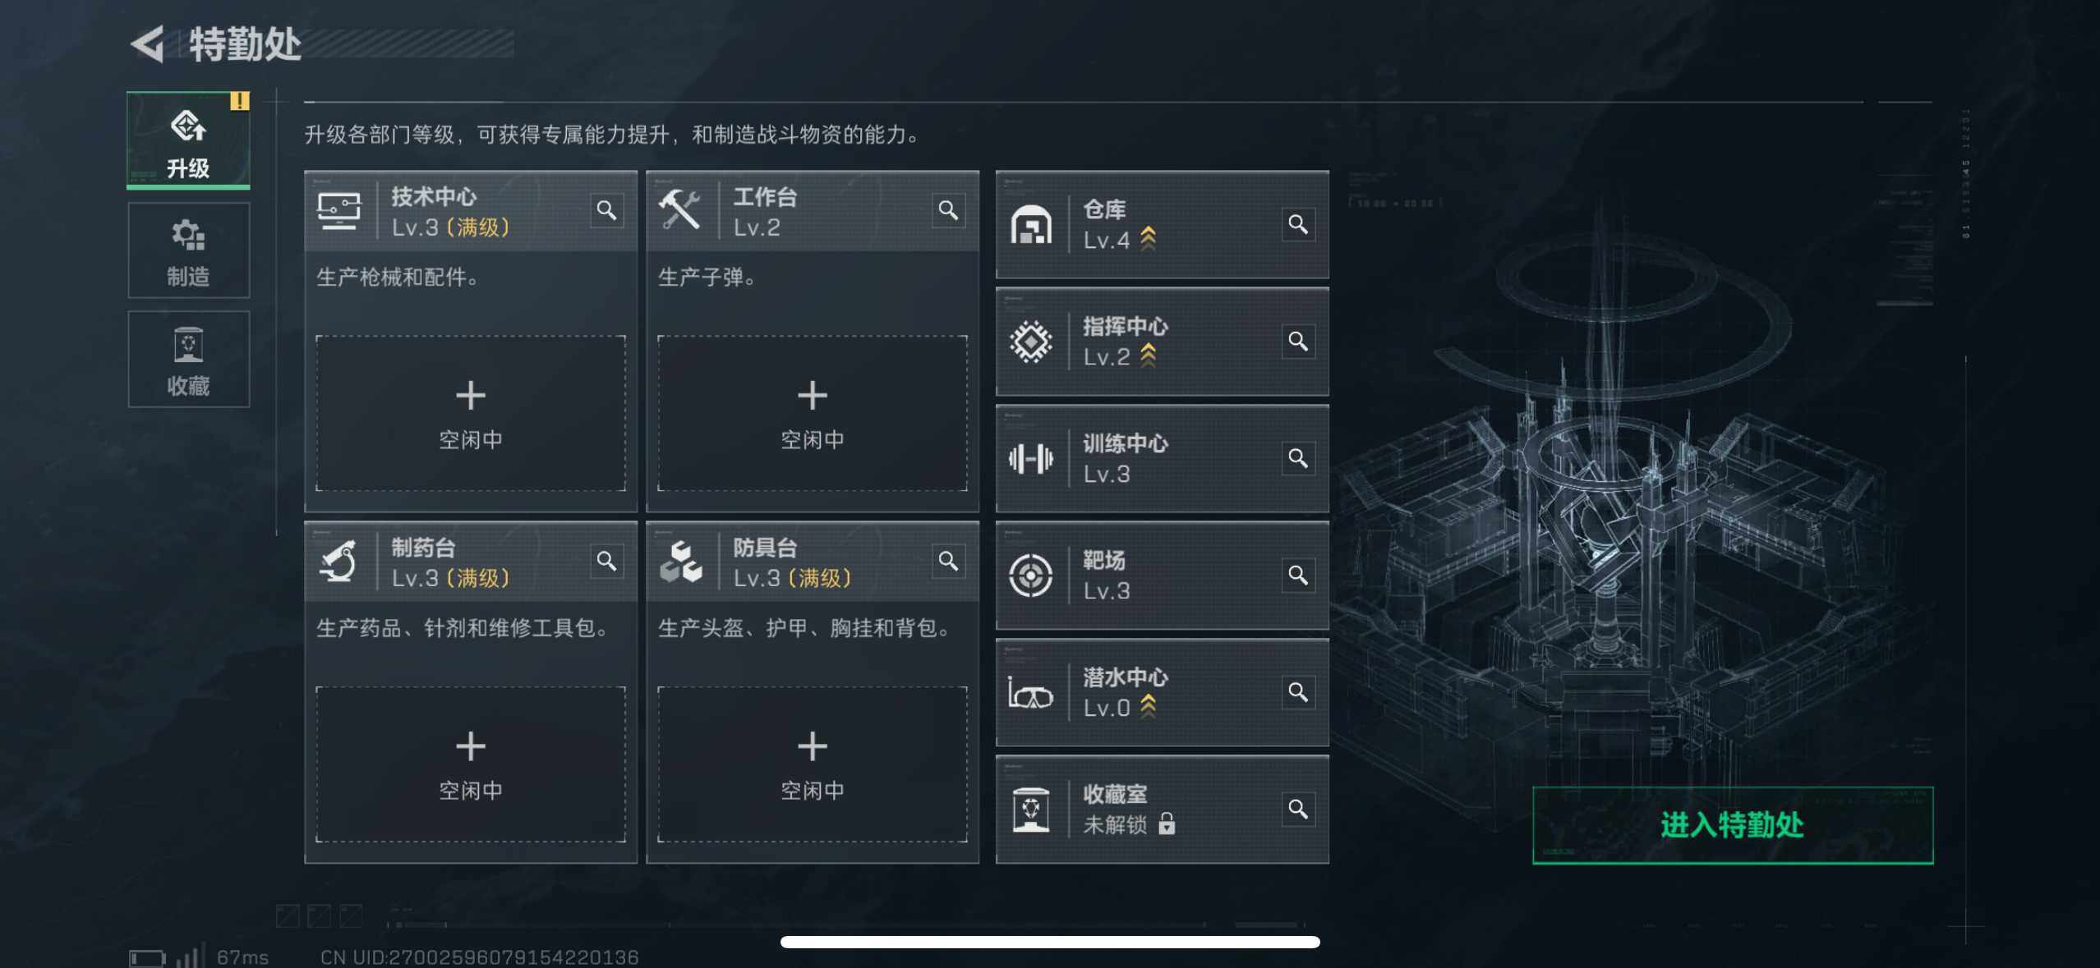The image size is (2100, 968).
Task: Inspect 靶场 via magnifier icon
Action: point(1298,575)
